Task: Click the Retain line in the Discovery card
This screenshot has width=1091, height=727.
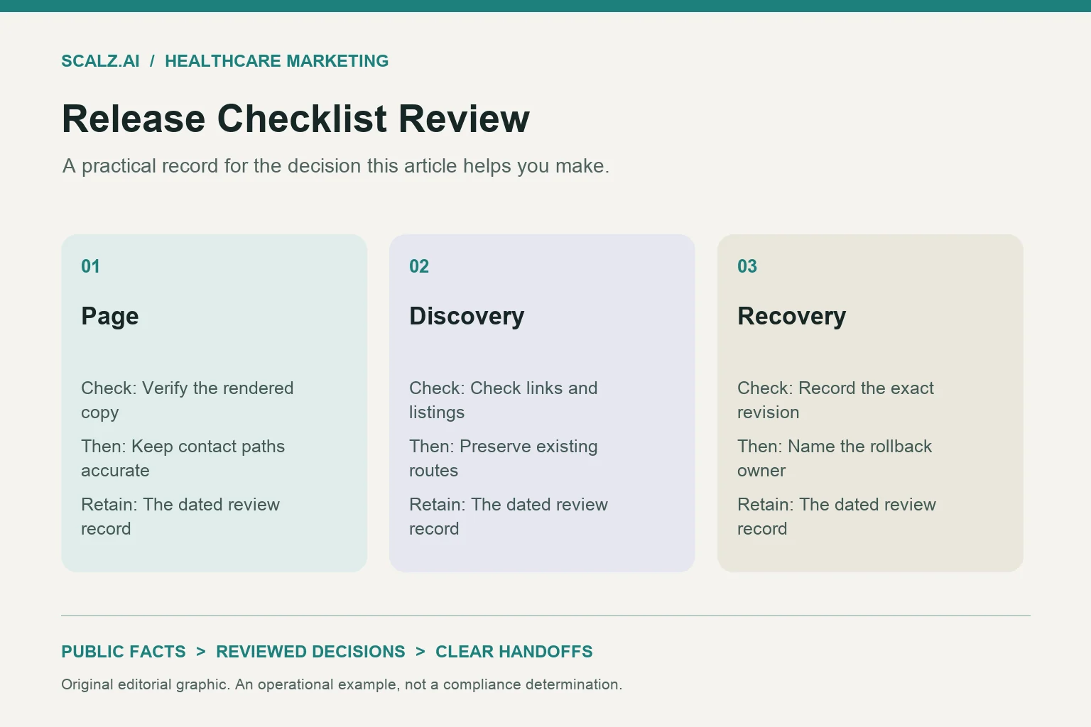Action: pyautogui.click(x=509, y=517)
